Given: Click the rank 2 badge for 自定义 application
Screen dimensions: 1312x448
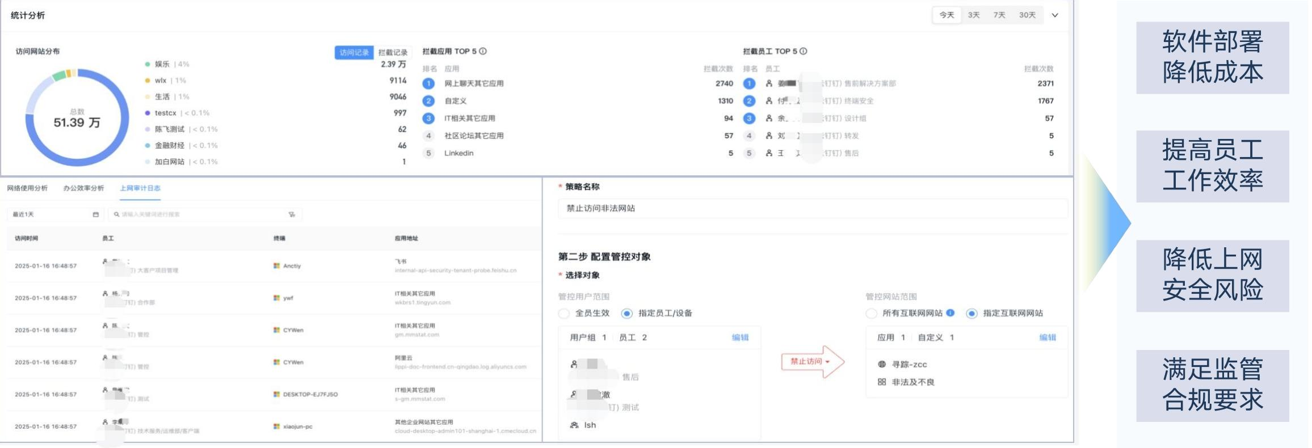Looking at the screenshot, I should point(428,101).
